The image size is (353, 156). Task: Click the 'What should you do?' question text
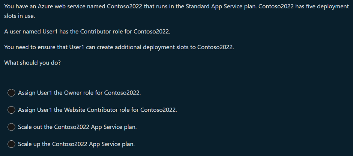[32, 63]
